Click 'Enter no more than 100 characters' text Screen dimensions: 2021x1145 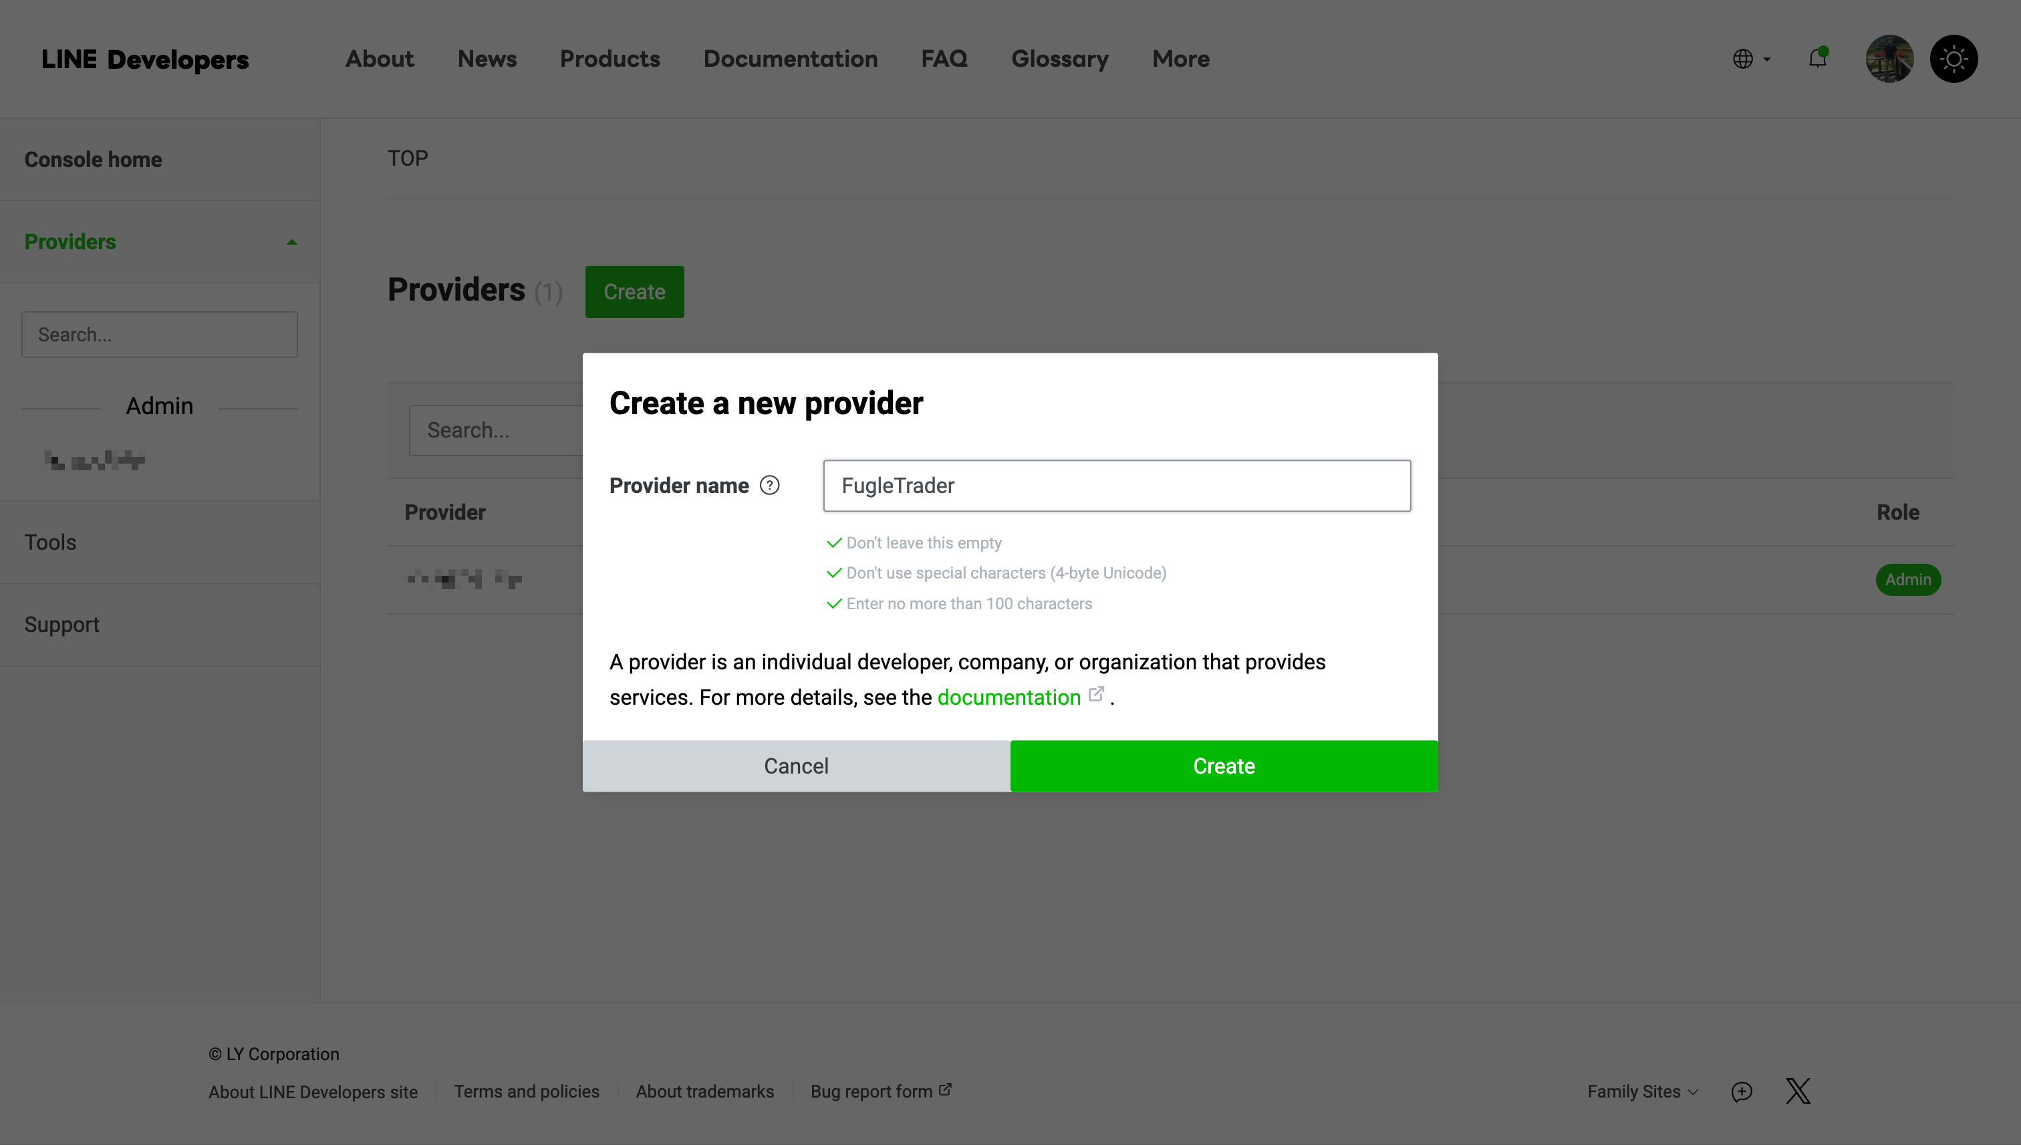tap(969, 603)
